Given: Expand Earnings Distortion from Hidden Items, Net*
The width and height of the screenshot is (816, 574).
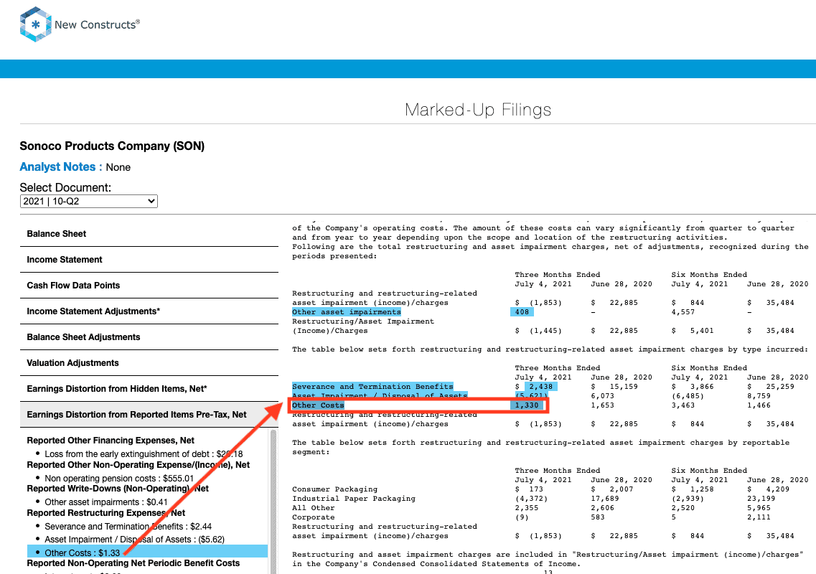Looking at the screenshot, I should 149,389.
